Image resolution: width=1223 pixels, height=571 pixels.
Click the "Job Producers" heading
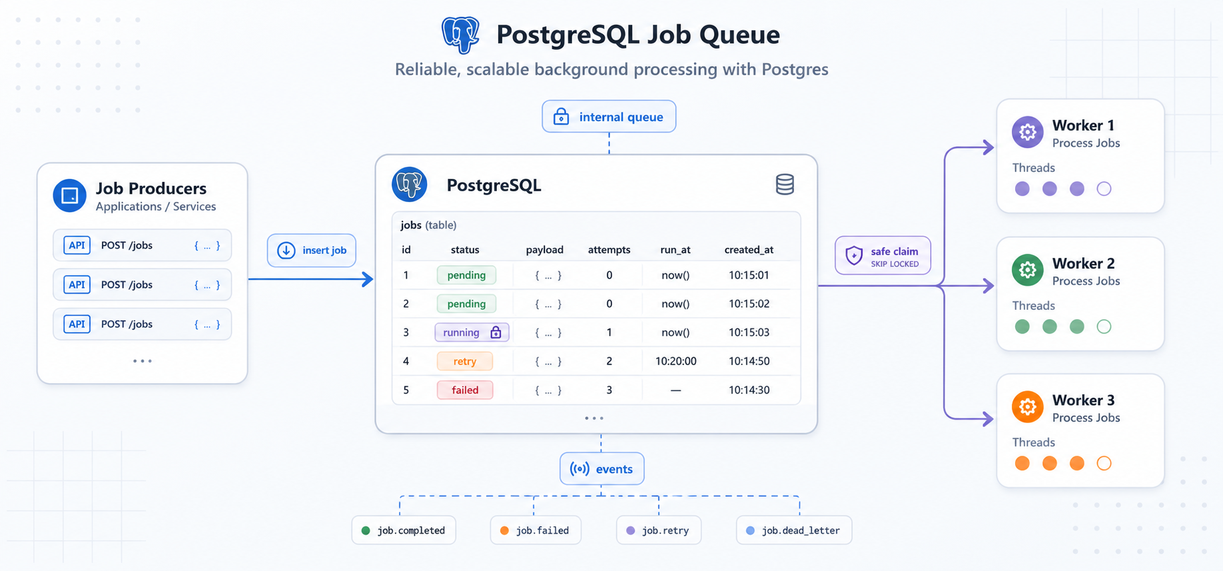tap(151, 189)
